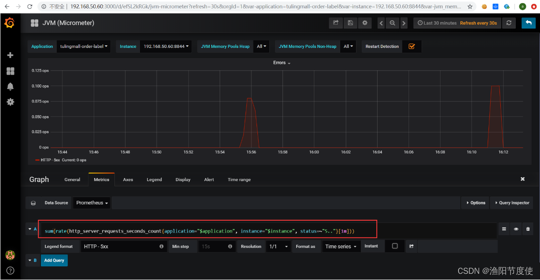Open the Display tab
This screenshot has width=540, height=280.
click(x=183, y=179)
